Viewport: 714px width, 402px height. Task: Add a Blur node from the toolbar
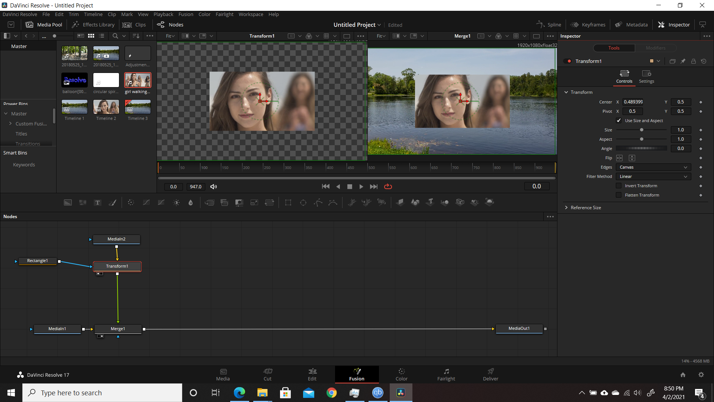tap(191, 202)
